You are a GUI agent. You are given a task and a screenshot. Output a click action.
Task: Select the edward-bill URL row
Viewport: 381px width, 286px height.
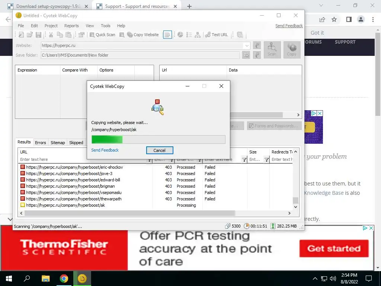click(x=156, y=180)
